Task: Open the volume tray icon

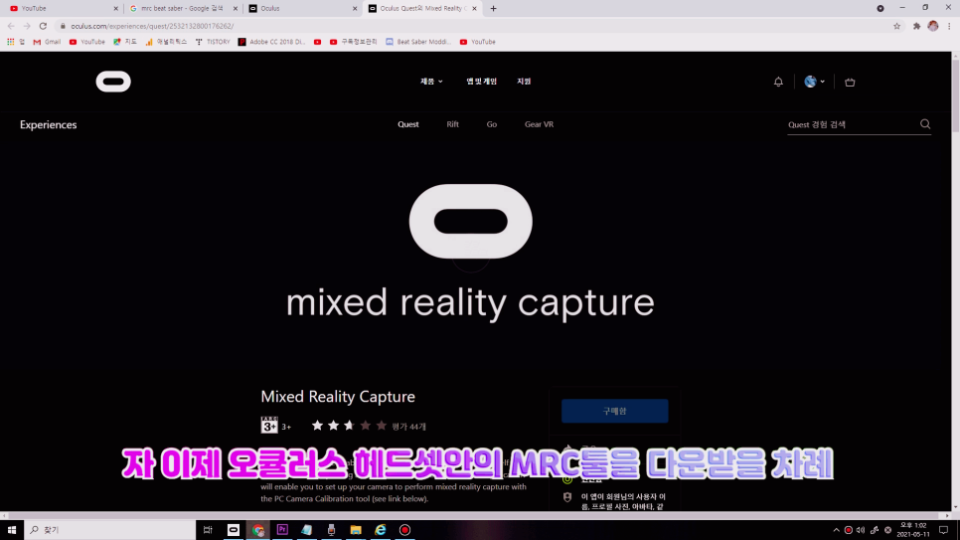Action: 861,530
